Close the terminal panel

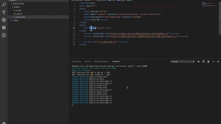pyautogui.click(x=218, y=62)
